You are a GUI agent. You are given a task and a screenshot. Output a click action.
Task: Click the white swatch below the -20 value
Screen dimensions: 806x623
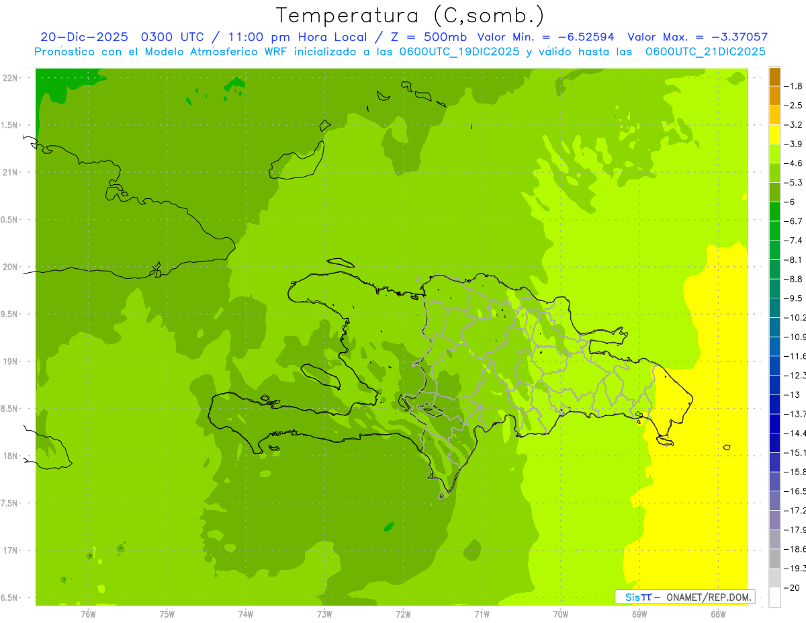click(774, 597)
